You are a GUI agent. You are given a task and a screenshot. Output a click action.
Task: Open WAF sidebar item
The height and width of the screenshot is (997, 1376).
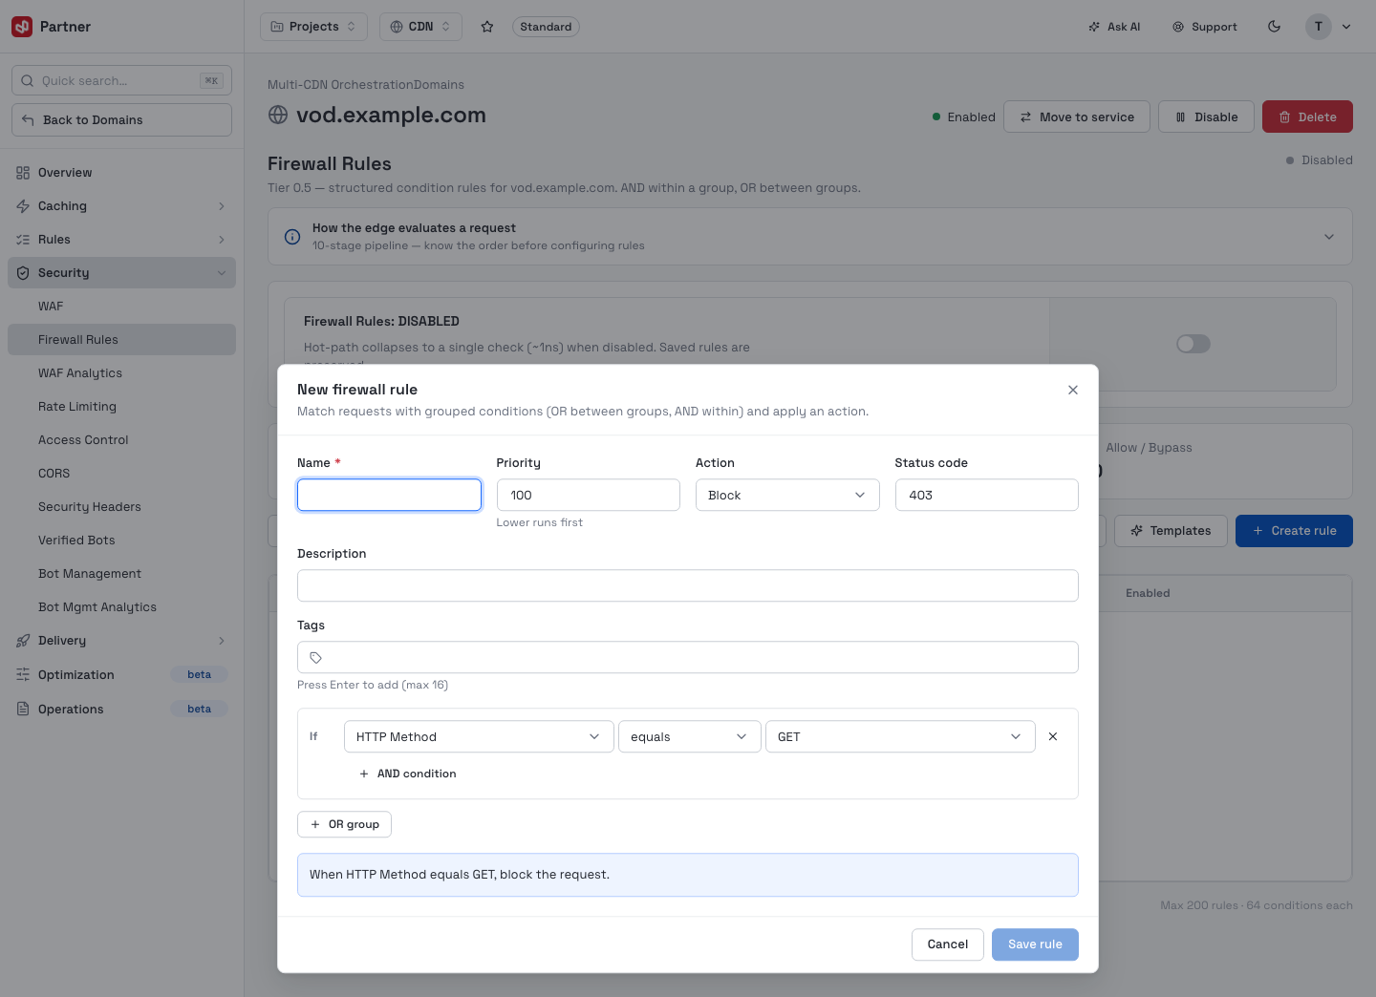(121, 307)
